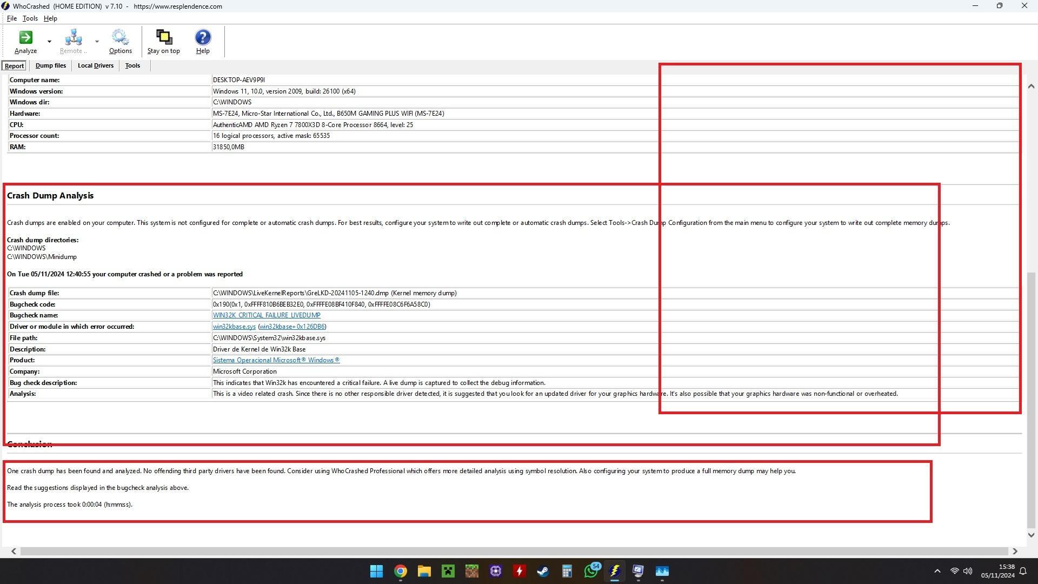The width and height of the screenshot is (1038, 584).
Task: Click the Microsoft Corporation company value
Action: (x=244, y=371)
